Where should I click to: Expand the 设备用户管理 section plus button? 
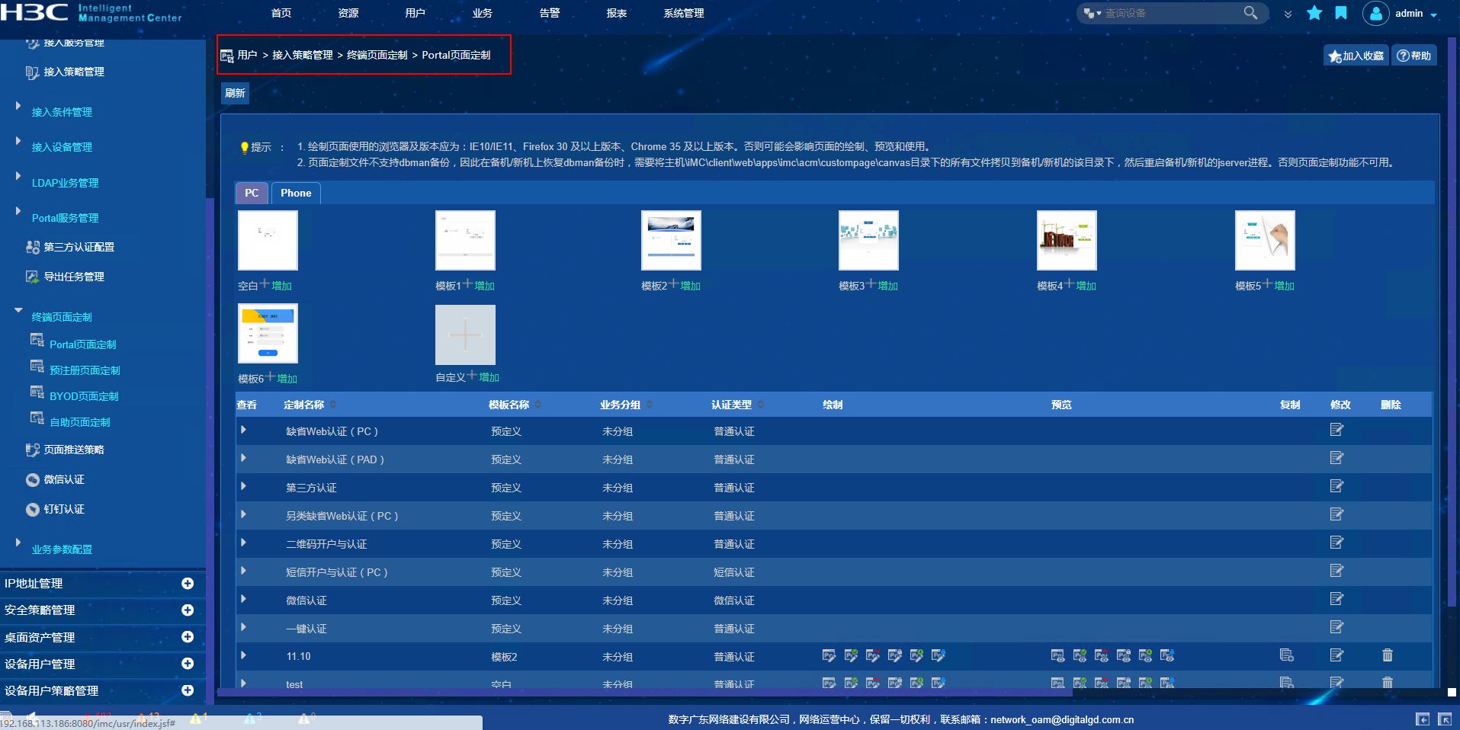(188, 664)
